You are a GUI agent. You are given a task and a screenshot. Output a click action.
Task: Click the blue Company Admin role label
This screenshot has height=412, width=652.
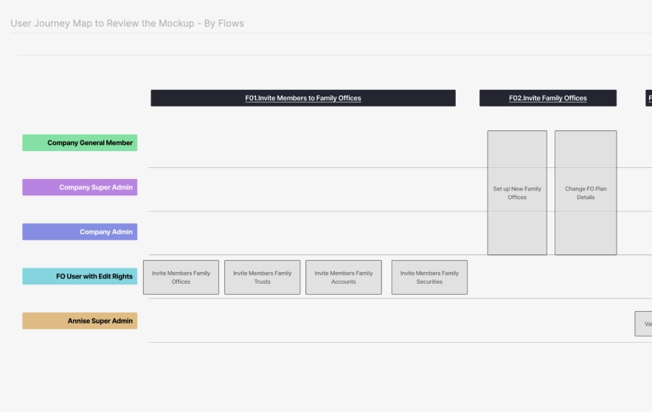80,232
